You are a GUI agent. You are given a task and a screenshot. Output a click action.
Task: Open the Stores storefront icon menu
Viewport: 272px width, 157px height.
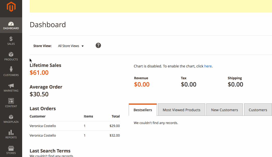(11, 148)
